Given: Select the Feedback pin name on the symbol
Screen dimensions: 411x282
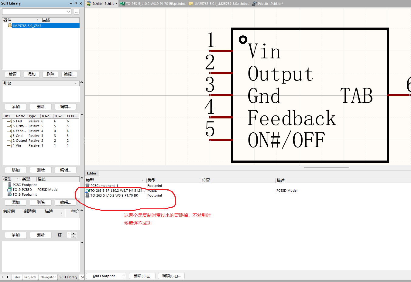Looking at the screenshot, I should pos(292,118).
